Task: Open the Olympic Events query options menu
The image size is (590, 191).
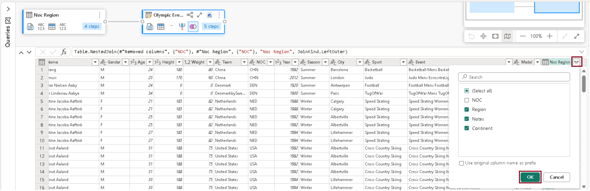Action: [219, 15]
